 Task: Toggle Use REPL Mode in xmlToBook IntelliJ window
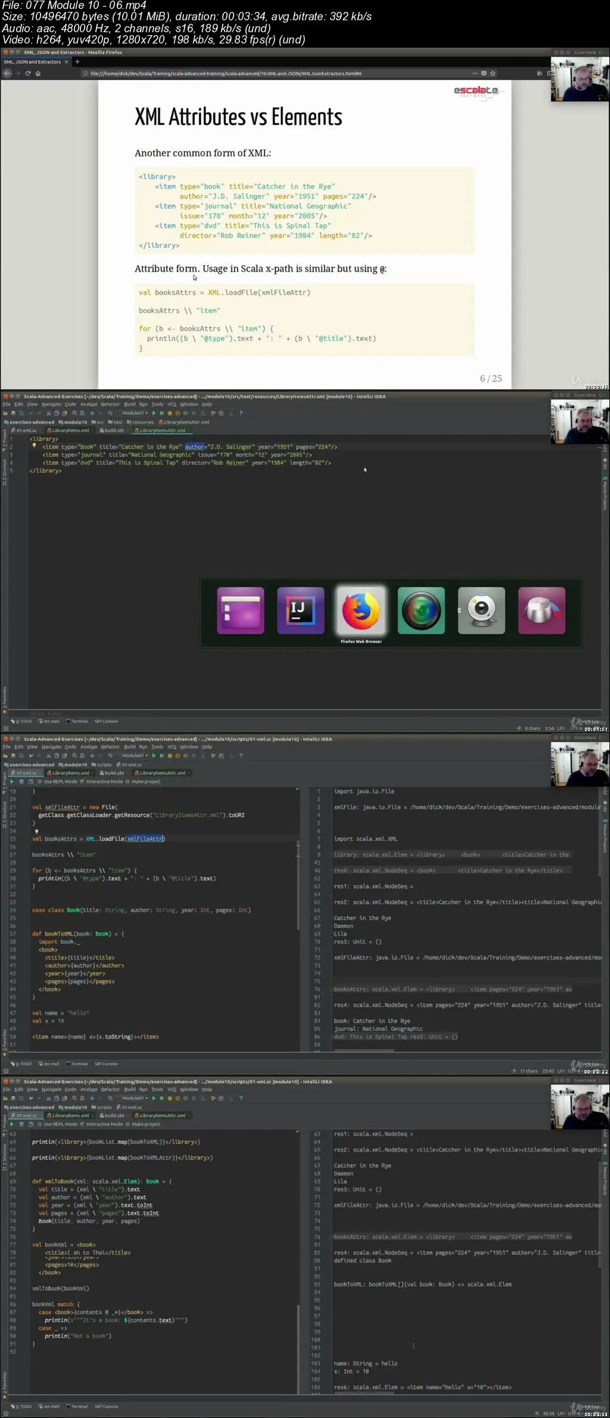coord(57,1124)
